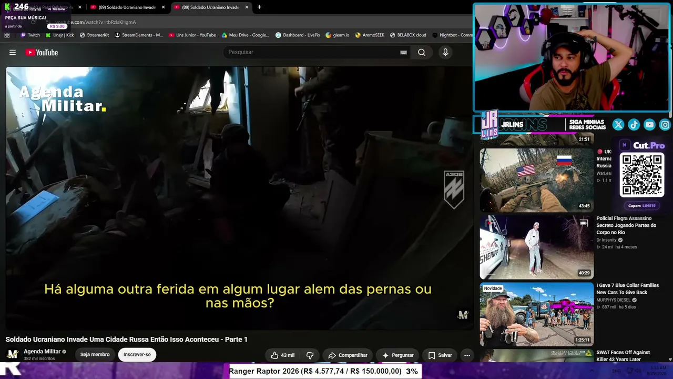Dislike the video with thumbs down
The width and height of the screenshot is (673, 379).
click(x=310, y=355)
